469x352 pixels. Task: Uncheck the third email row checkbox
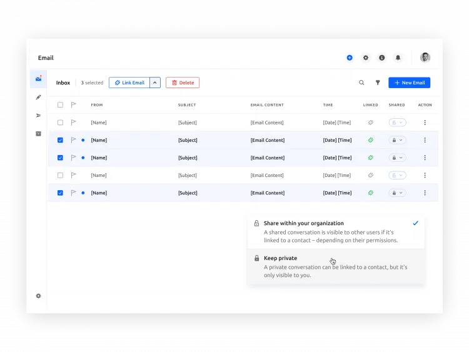tap(60, 158)
